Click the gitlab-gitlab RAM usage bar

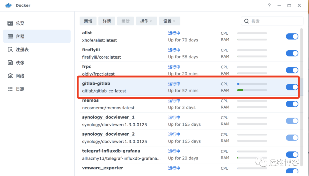(x=252, y=90)
